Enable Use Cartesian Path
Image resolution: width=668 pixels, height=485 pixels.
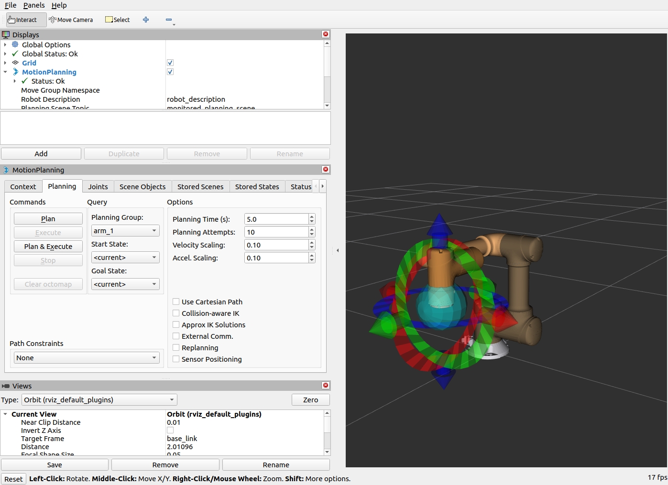click(176, 302)
